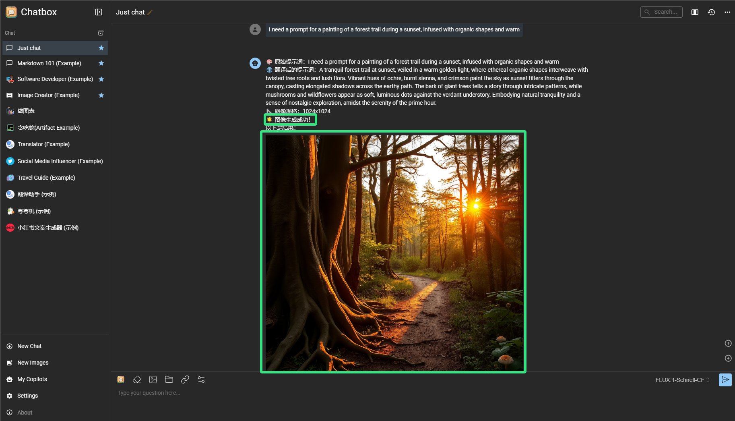This screenshot has width=735, height=421.
Task: Attach an image with the picture icon
Action: 153,380
